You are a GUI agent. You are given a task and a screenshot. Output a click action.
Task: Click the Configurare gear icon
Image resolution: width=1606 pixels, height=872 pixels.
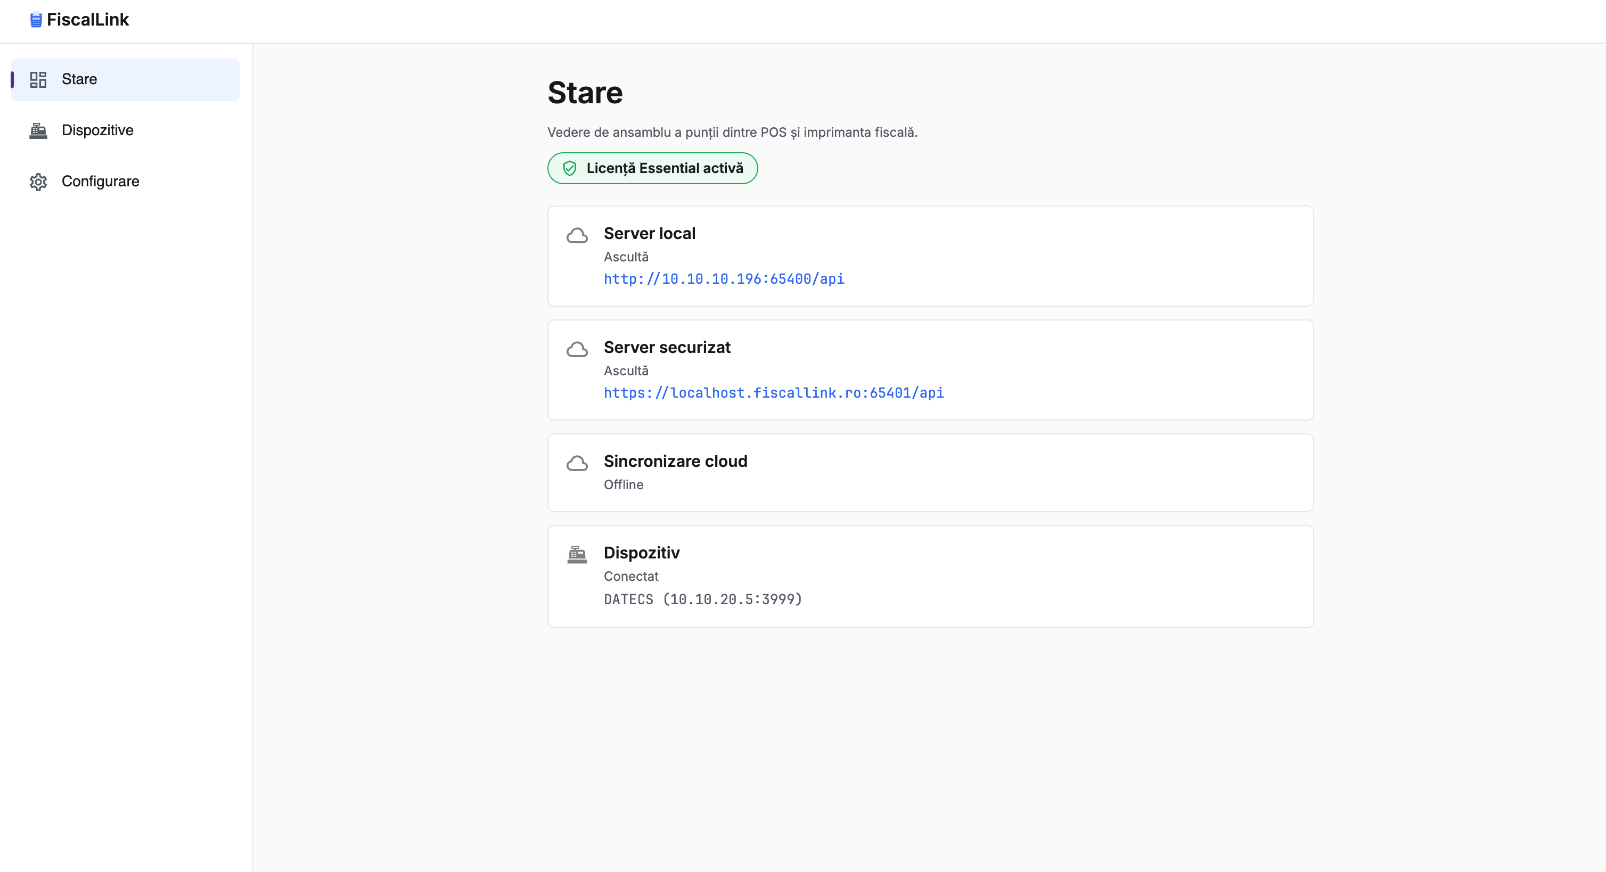39,182
